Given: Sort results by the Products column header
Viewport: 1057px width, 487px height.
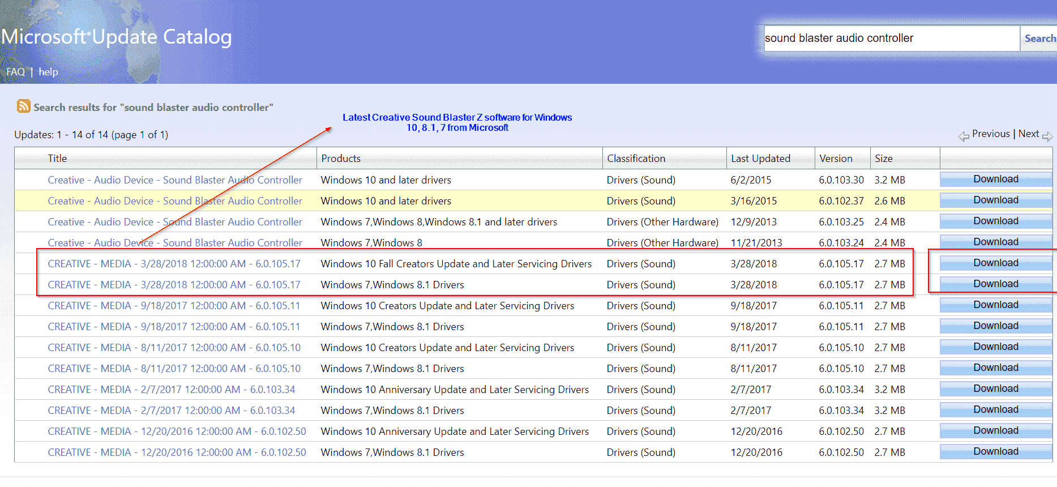Looking at the screenshot, I should tap(341, 159).
